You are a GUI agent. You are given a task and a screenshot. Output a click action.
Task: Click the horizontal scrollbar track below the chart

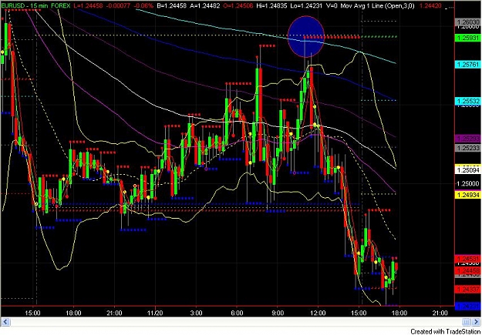point(240,322)
